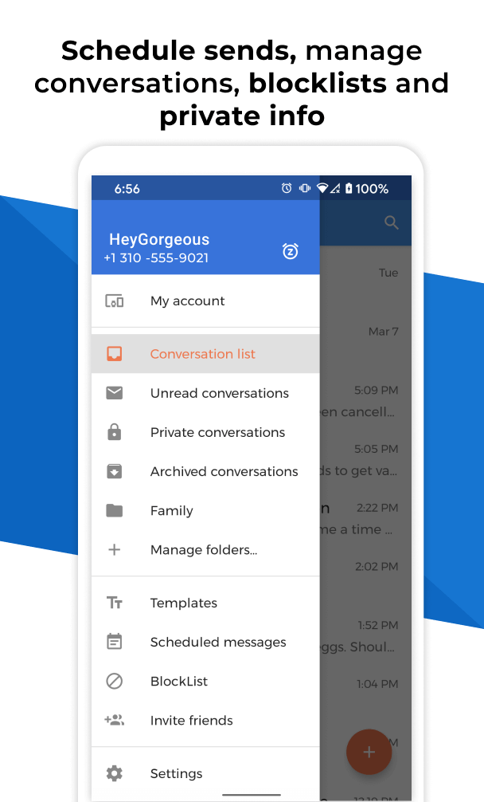Screen dimensions: 484x802
Task: Tap the BlockList prohibited circle icon
Action: click(x=115, y=681)
